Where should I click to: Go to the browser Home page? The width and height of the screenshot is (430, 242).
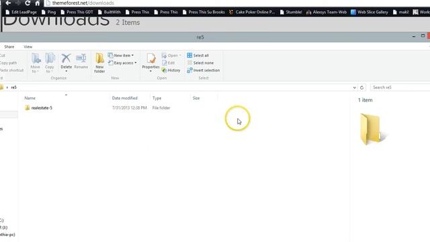pos(38,3)
